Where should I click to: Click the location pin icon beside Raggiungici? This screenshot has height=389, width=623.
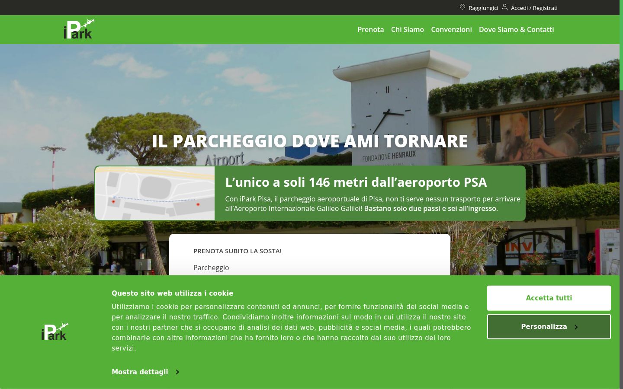click(462, 7)
